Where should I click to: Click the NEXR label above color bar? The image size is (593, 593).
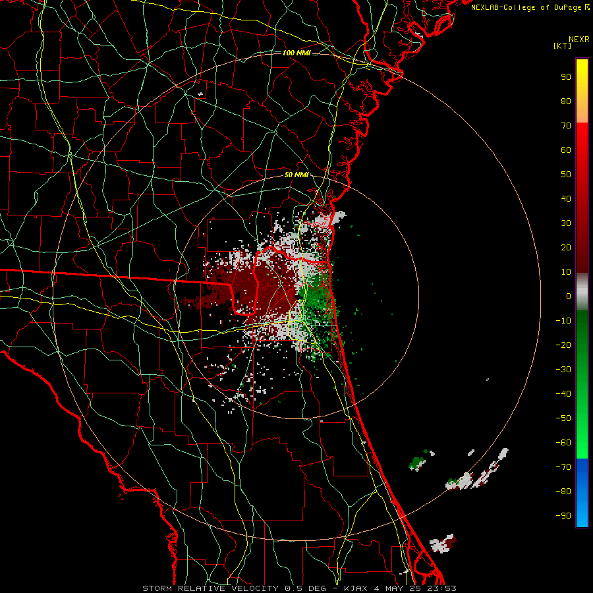579,40
